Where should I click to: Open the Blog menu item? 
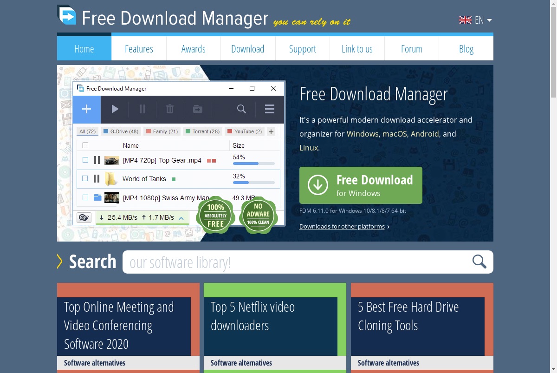click(466, 49)
